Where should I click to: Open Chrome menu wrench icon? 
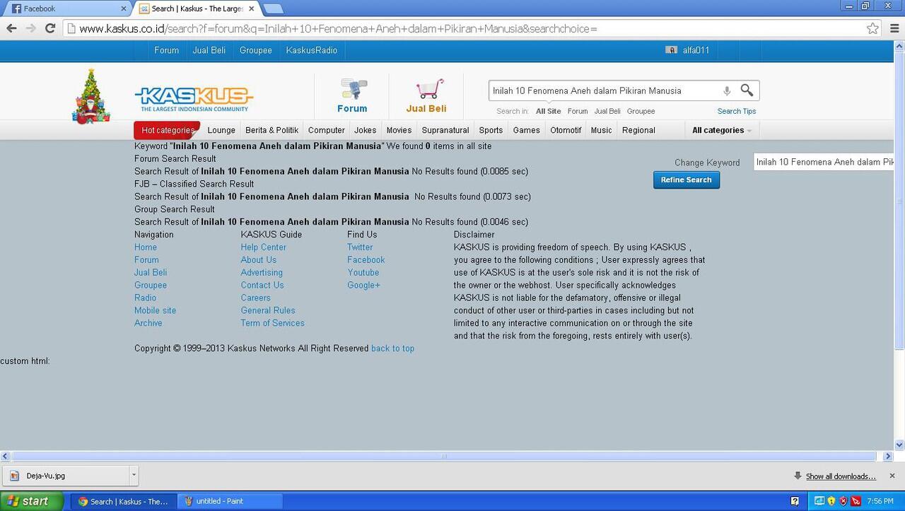(894, 28)
